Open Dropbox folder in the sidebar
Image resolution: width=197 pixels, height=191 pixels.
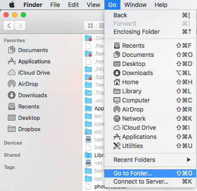(24, 129)
